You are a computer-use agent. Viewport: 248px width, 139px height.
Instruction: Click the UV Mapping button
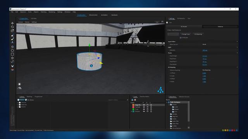point(198,34)
